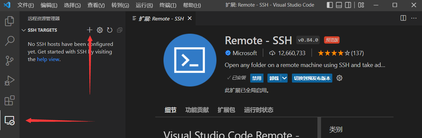The height and width of the screenshot is (138, 422).
Task: Switch to the 功能贡献 tab
Action: pyautogui.click(x=197, y=110)
